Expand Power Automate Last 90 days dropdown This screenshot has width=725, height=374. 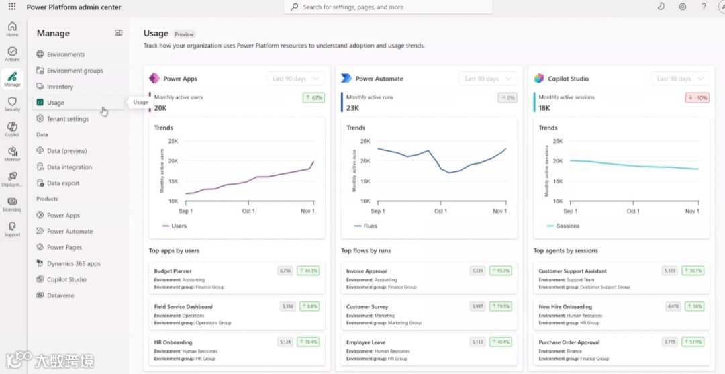click(488, 79)
